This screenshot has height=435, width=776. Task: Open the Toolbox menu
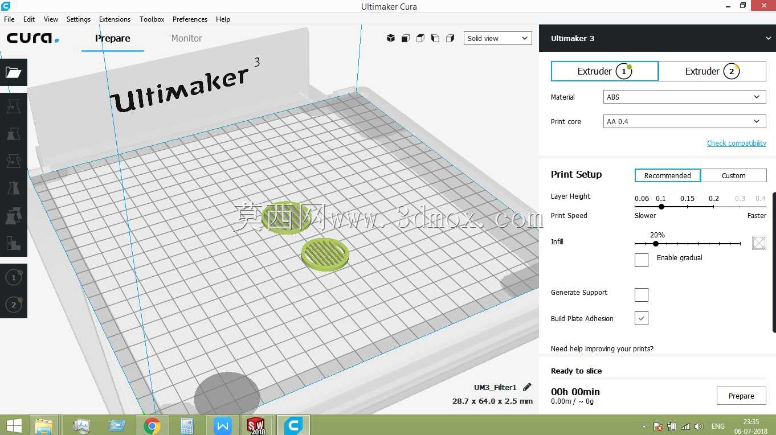tap(152, 19)
